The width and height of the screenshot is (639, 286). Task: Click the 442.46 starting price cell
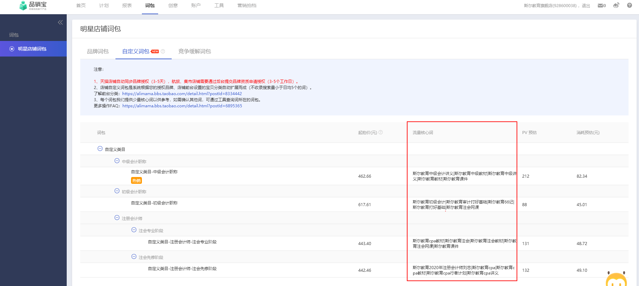tap(365, 270)
